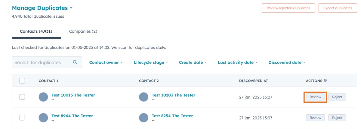Click the ACTIONS column header text

[x=314, y=81]
